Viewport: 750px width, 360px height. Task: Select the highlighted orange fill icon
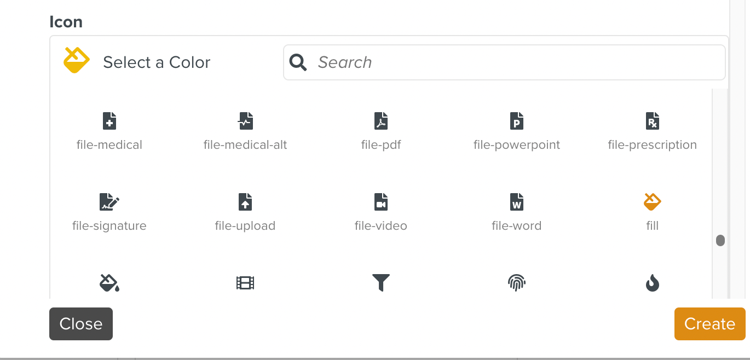point(653,201)
